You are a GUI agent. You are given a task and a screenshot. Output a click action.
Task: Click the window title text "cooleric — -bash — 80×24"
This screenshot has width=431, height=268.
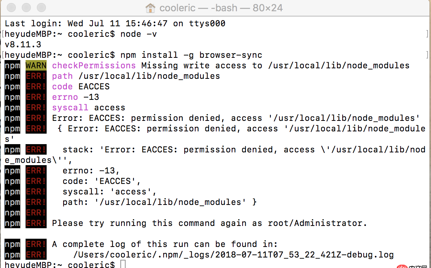point(221,8)
